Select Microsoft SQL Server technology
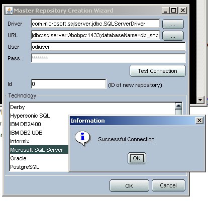Viewport: 208px width, 201px height. (x=39, y=150)
